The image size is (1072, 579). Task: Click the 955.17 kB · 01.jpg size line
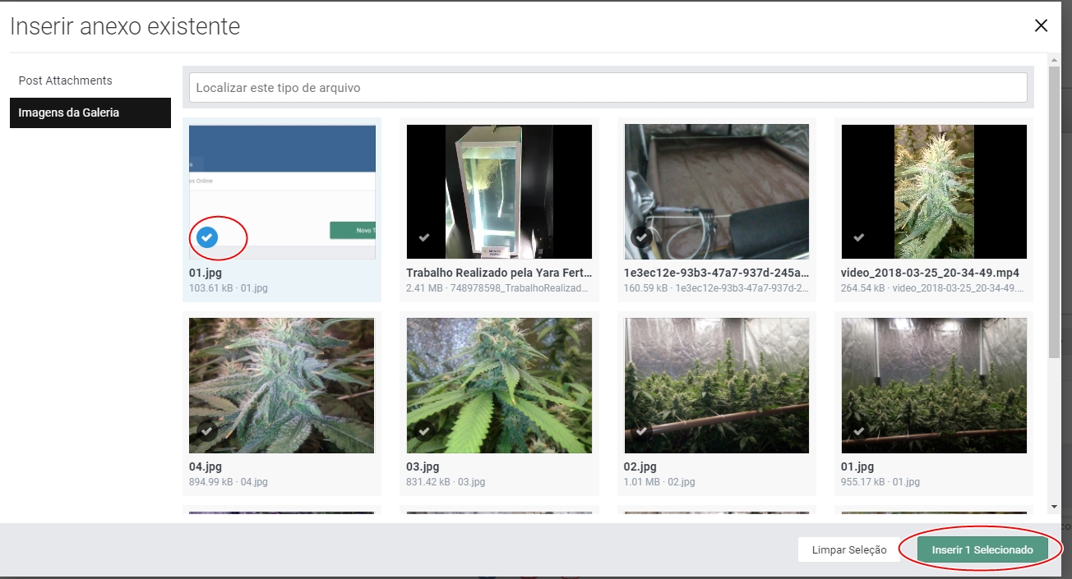(880, 482)
